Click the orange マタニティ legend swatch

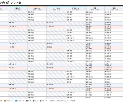coord(5,101)
